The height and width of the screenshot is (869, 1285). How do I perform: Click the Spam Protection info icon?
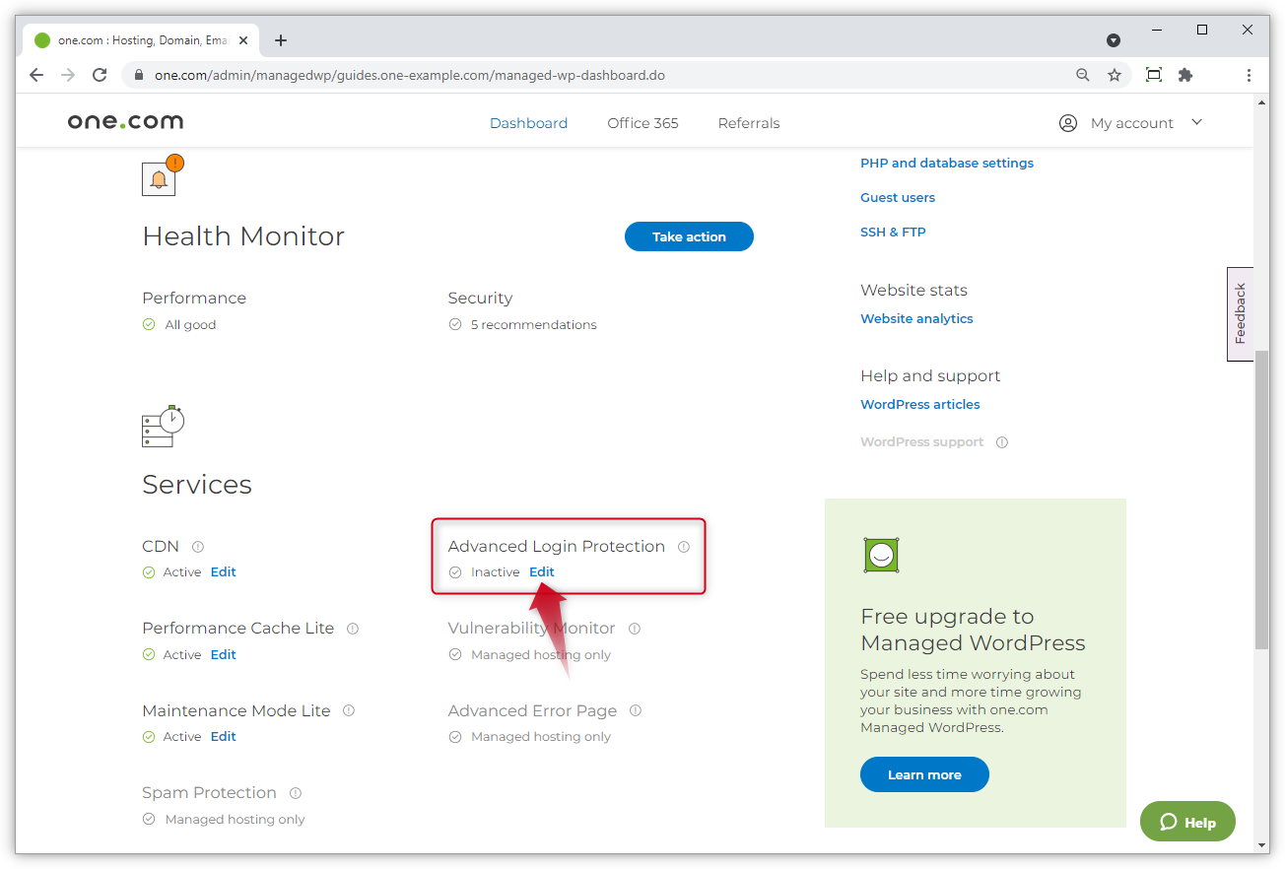coord(295,792)
